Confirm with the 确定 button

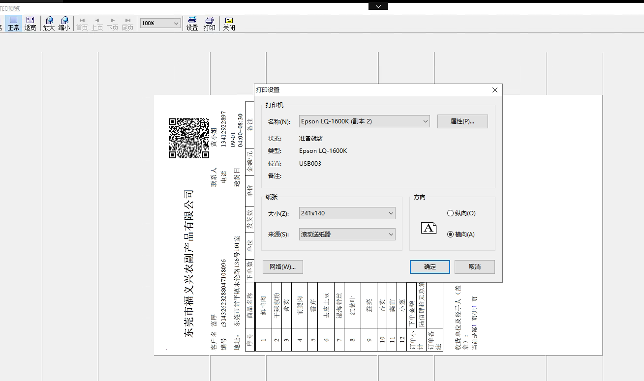430,267
